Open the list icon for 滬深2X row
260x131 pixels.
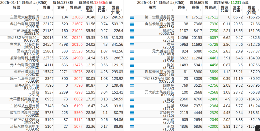pos(132,31)
